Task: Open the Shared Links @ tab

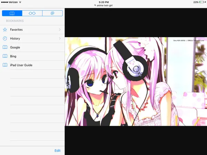Action: pyautogui.click(x=52, y=13)
